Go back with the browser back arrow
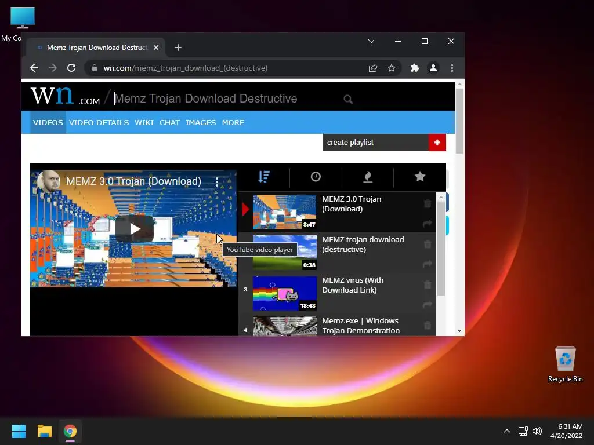The height and width of the screenshot is (445, 594). point(34,68)
